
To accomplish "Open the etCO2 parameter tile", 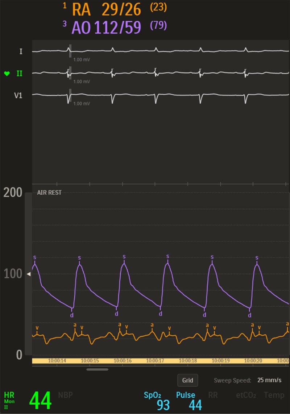I will pos(246,395).
